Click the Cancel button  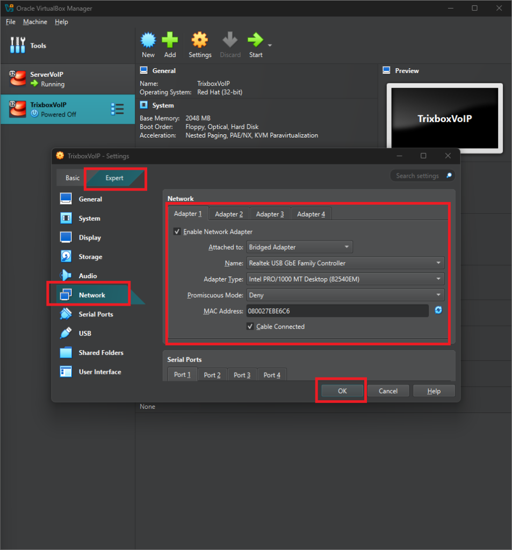[388, 391]
